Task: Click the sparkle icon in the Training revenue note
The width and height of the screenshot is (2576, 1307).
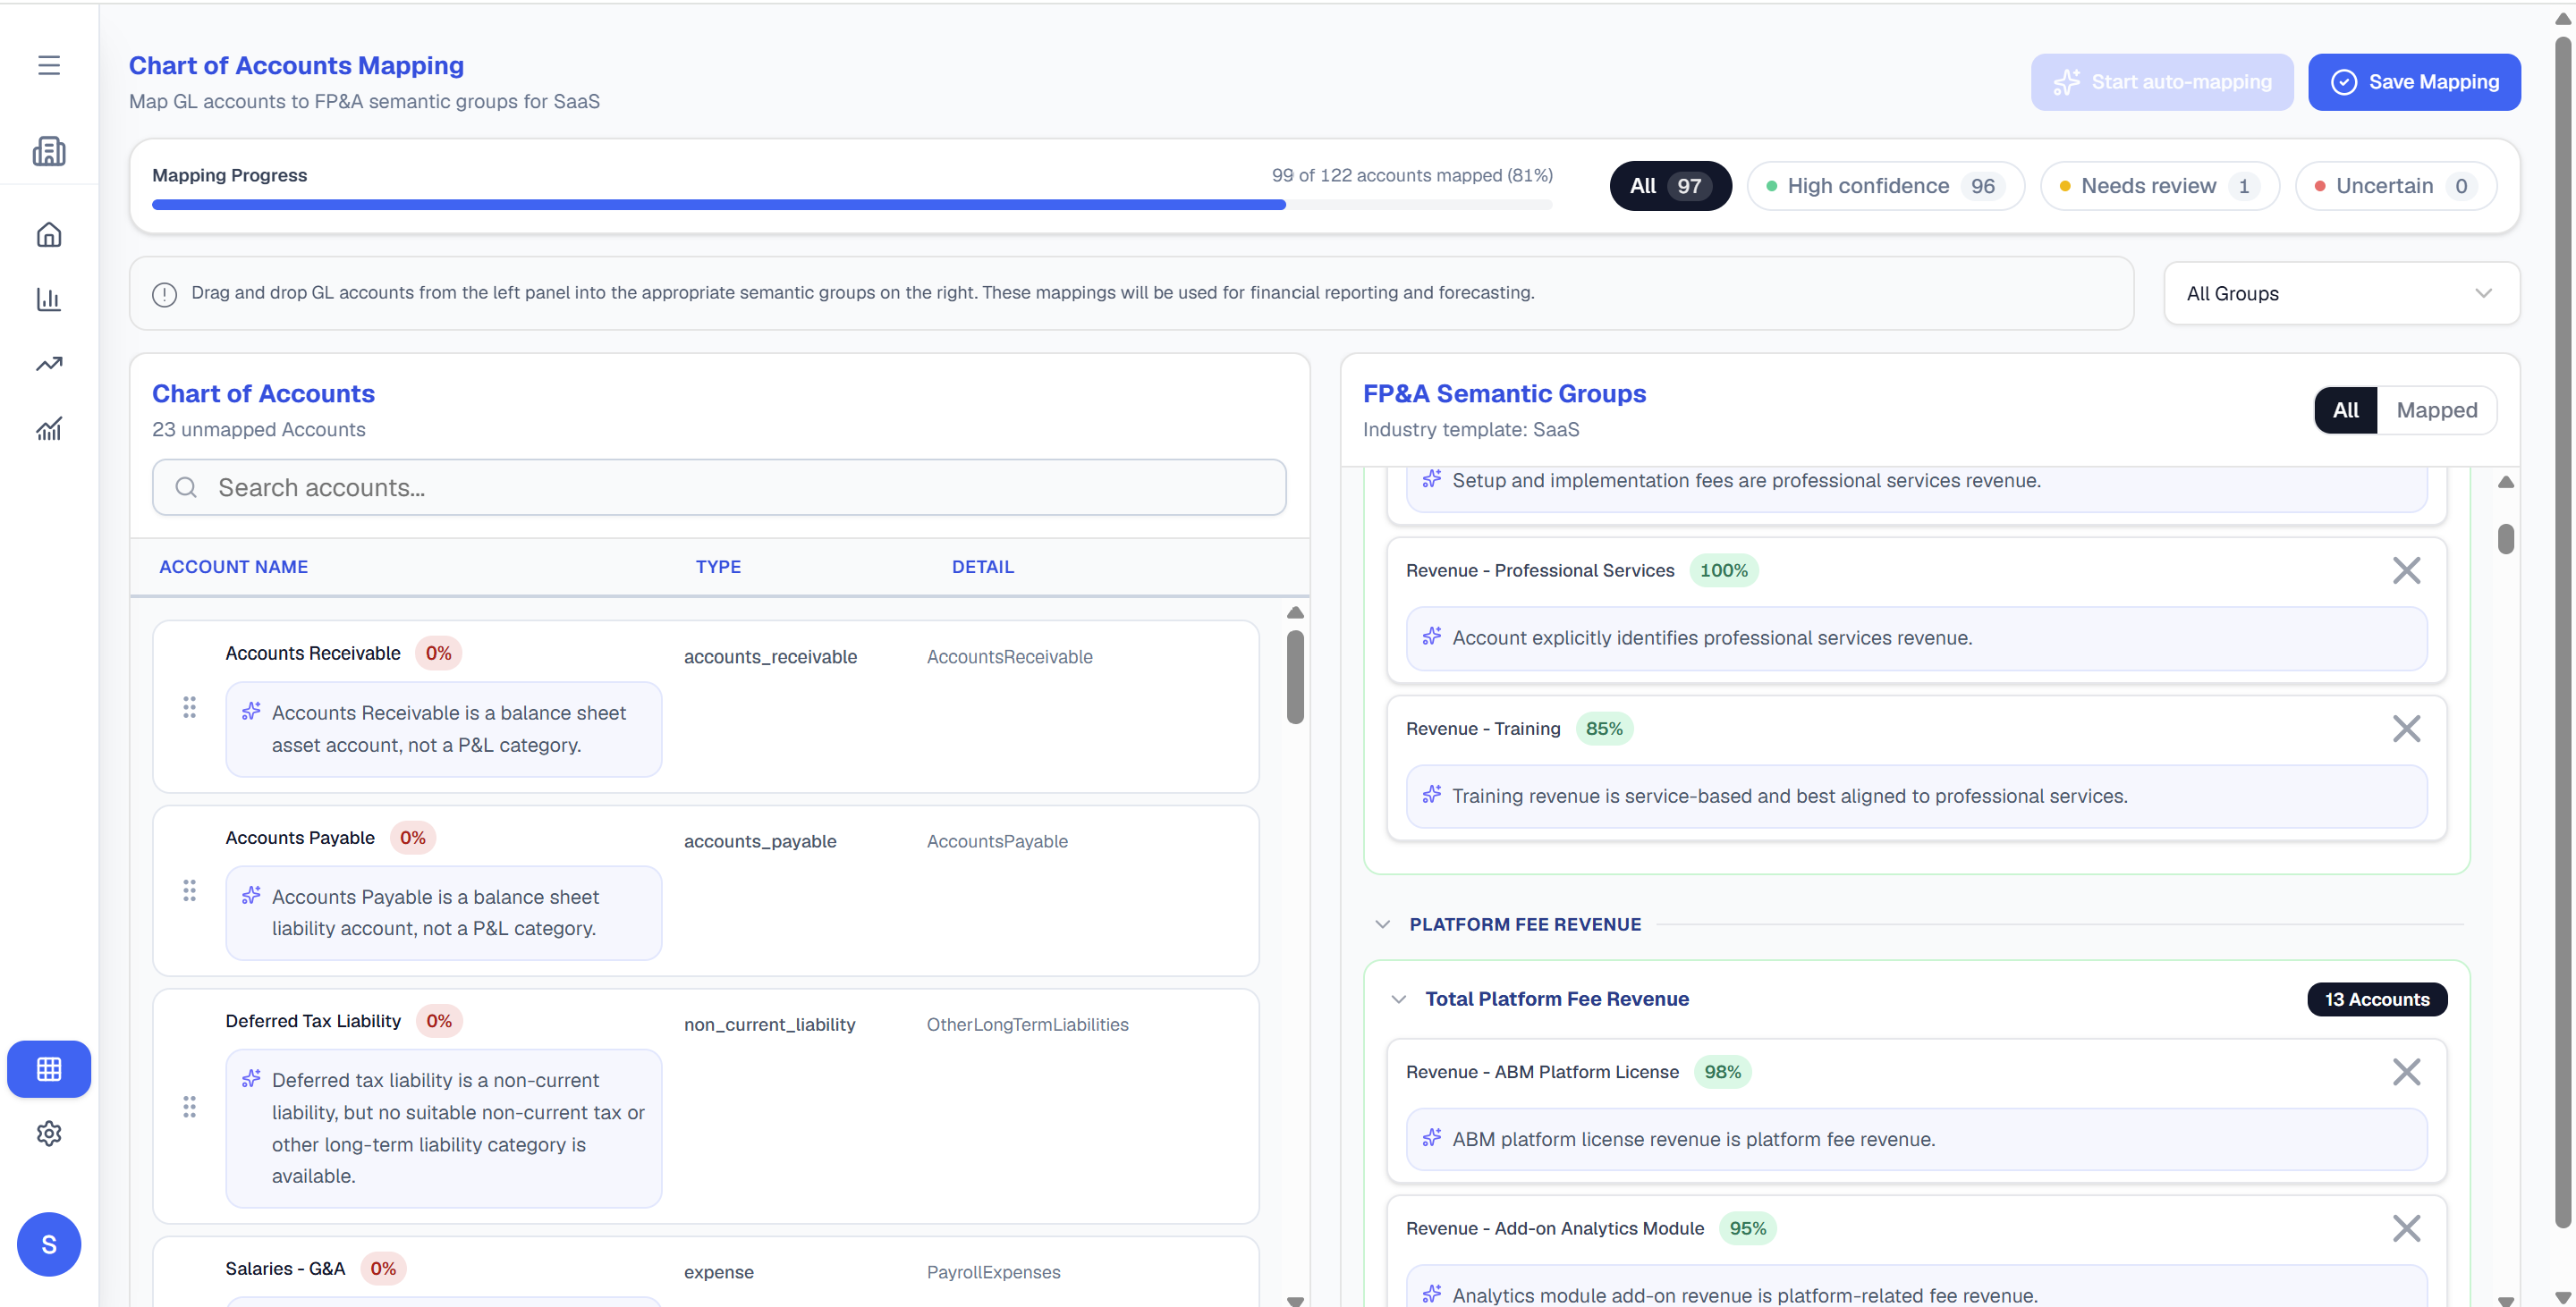Action: click(x=1432, y=795)
